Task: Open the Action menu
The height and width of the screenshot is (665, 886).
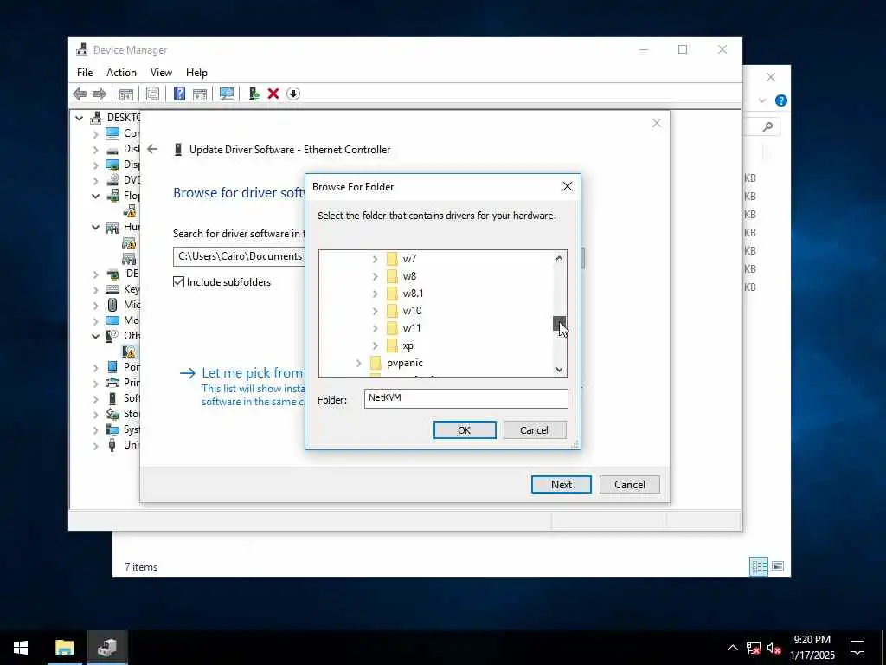Action: (x=121, y=73)
